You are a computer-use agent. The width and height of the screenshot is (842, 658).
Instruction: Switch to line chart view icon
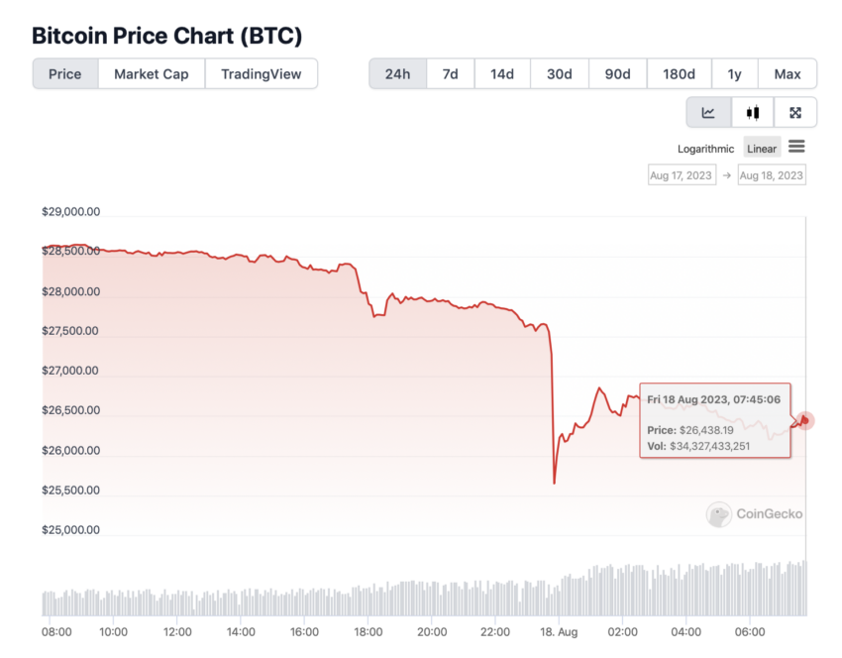[x=708, y=112]
